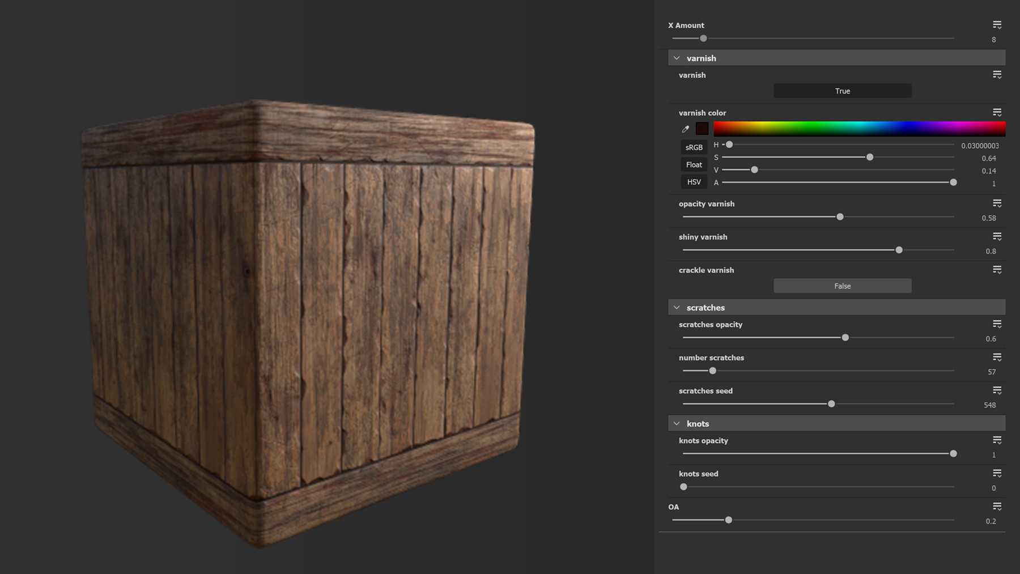Toggle crackle varnish to True
This screenshot has height=574, width=1020.
(842, 286)
